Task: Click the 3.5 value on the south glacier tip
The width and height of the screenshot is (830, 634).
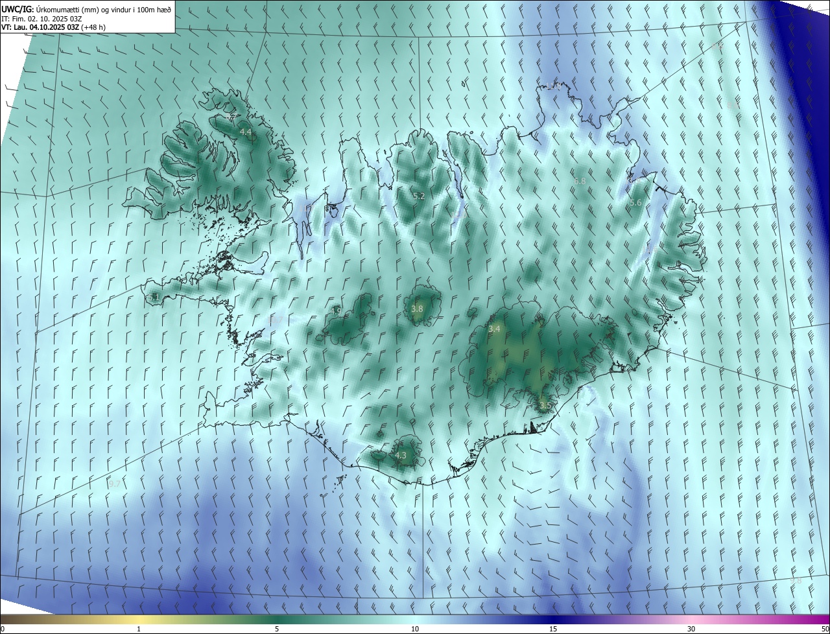Action: (545, 406)
